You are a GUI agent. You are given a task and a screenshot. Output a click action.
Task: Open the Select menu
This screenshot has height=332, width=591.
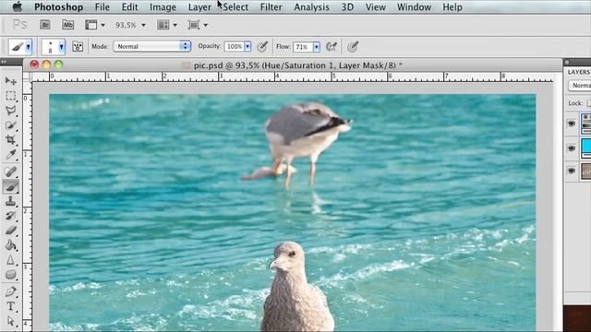click(235, 7)
